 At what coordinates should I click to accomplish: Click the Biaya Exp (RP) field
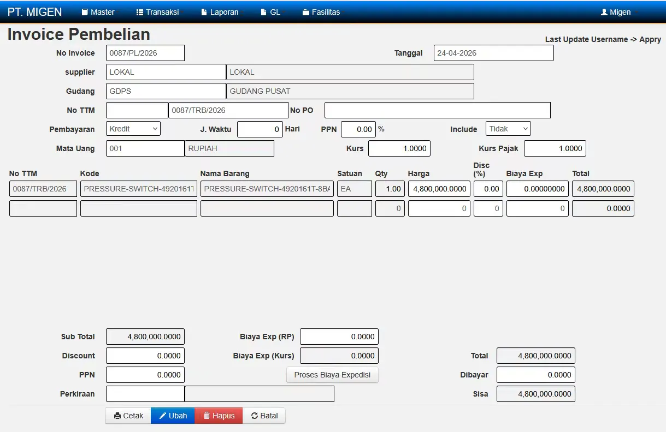(339, 337)
